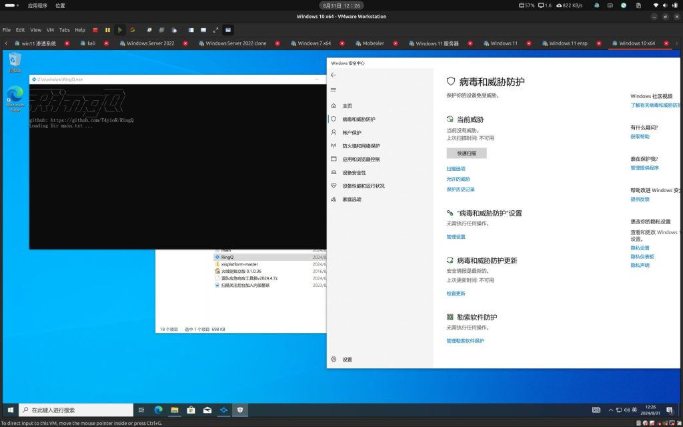The width and height of the screenshot is (683, 427).
Task: Click the 检查更新 link
Action: pos(456,294)
